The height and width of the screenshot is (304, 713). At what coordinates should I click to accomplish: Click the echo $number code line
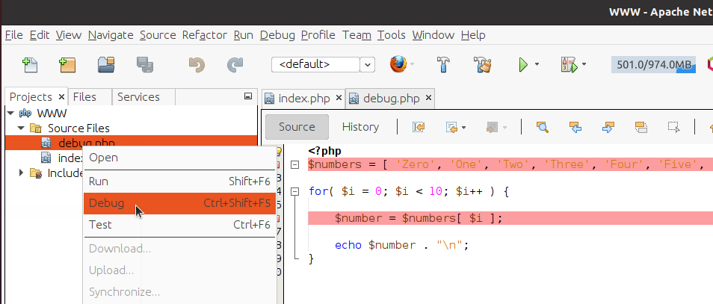401,246
